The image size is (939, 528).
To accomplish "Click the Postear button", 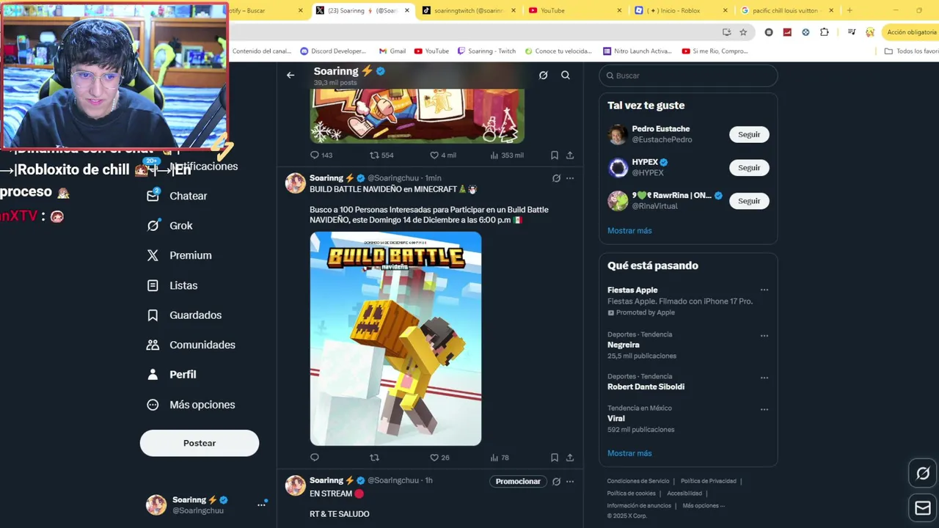I will coord(200,443).
